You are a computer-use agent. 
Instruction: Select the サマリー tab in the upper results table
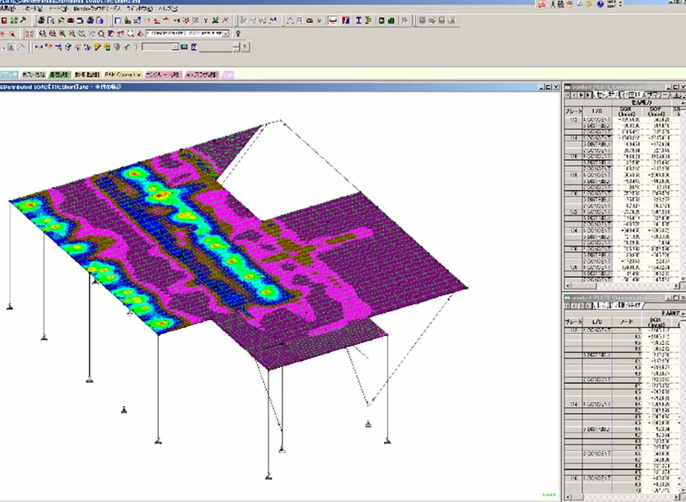pos(658,95)
